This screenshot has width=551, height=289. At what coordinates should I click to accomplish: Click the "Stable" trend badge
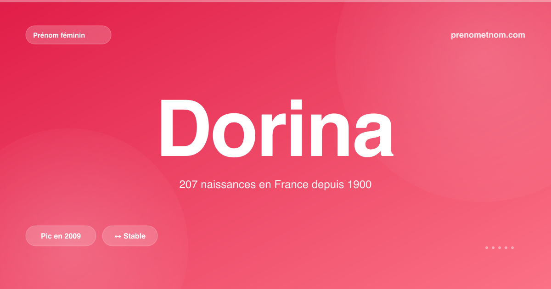tap(130, 236)
